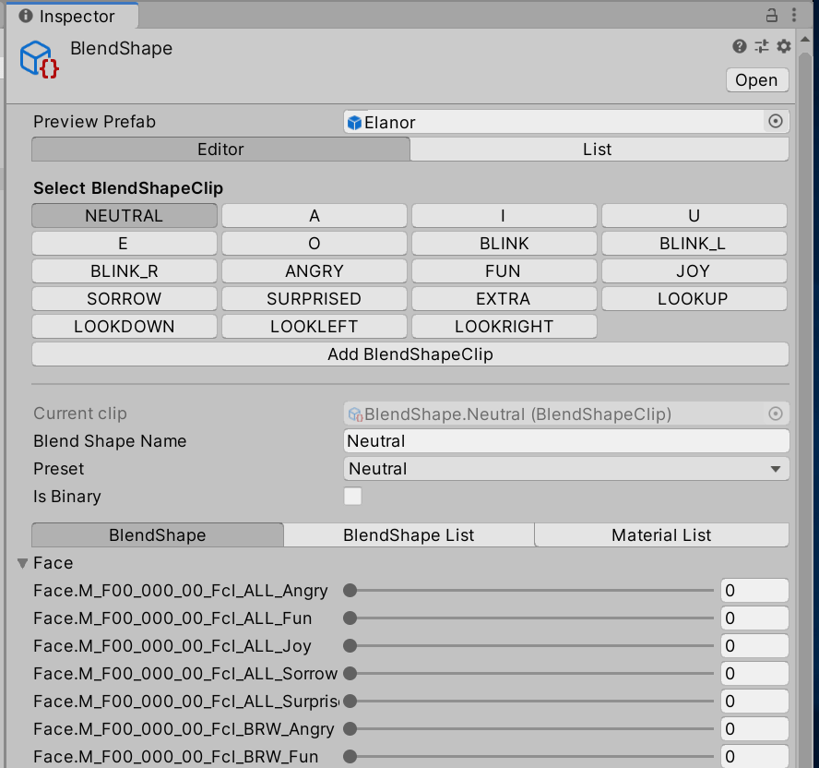Open the Preview Prefab object picker circle
Image resolution: width=819 pixels, height=768 pixels.
776,122
